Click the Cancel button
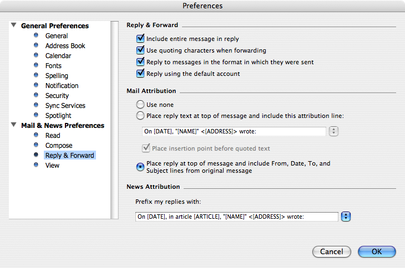Viewport: 405px width, 268px height. [332, 251]
